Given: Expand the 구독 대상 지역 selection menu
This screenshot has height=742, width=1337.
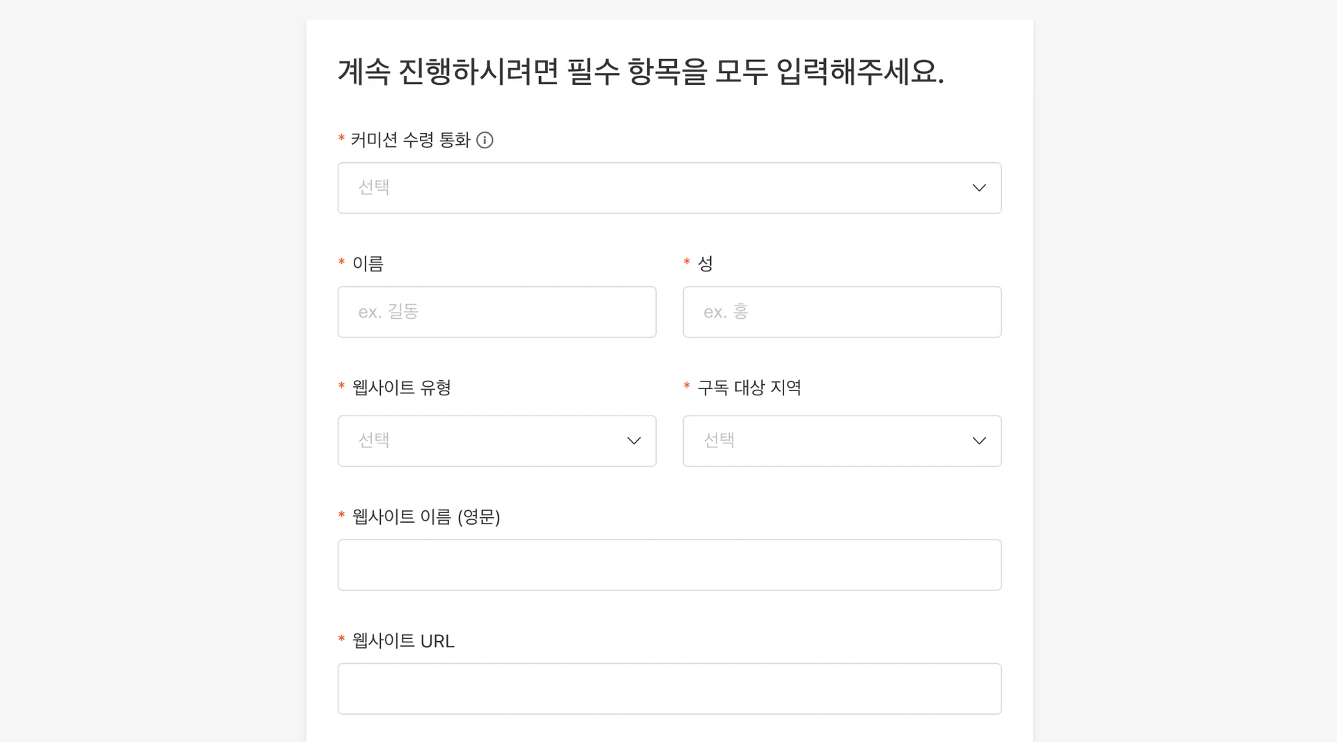Looking at the screenshot, I should 841,440.
